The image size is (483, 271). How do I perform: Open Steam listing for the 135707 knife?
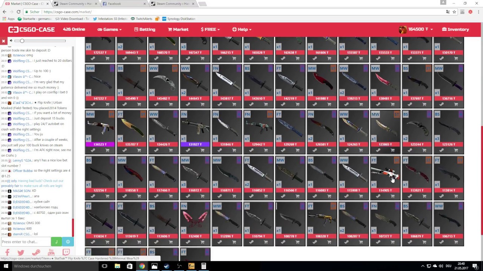125,150
